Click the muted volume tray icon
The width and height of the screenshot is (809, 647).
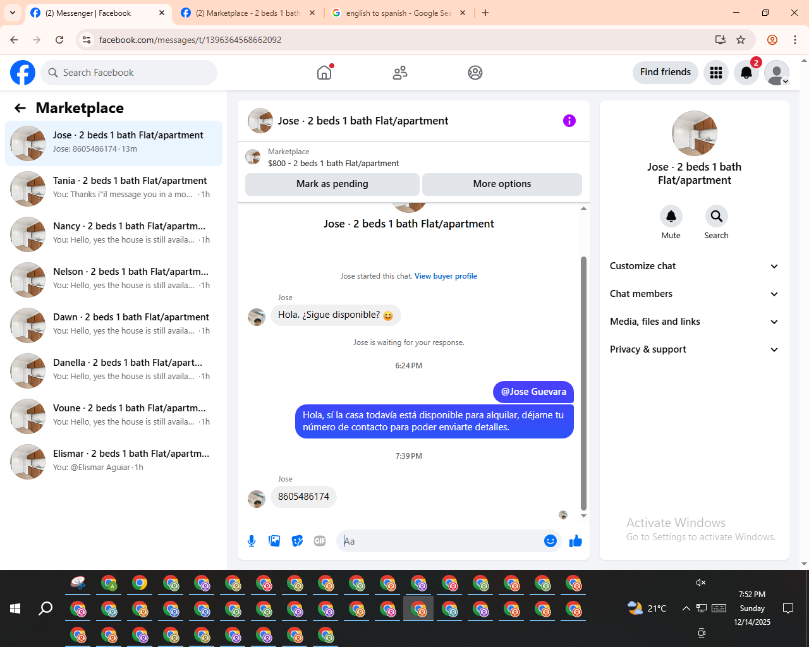701,583
